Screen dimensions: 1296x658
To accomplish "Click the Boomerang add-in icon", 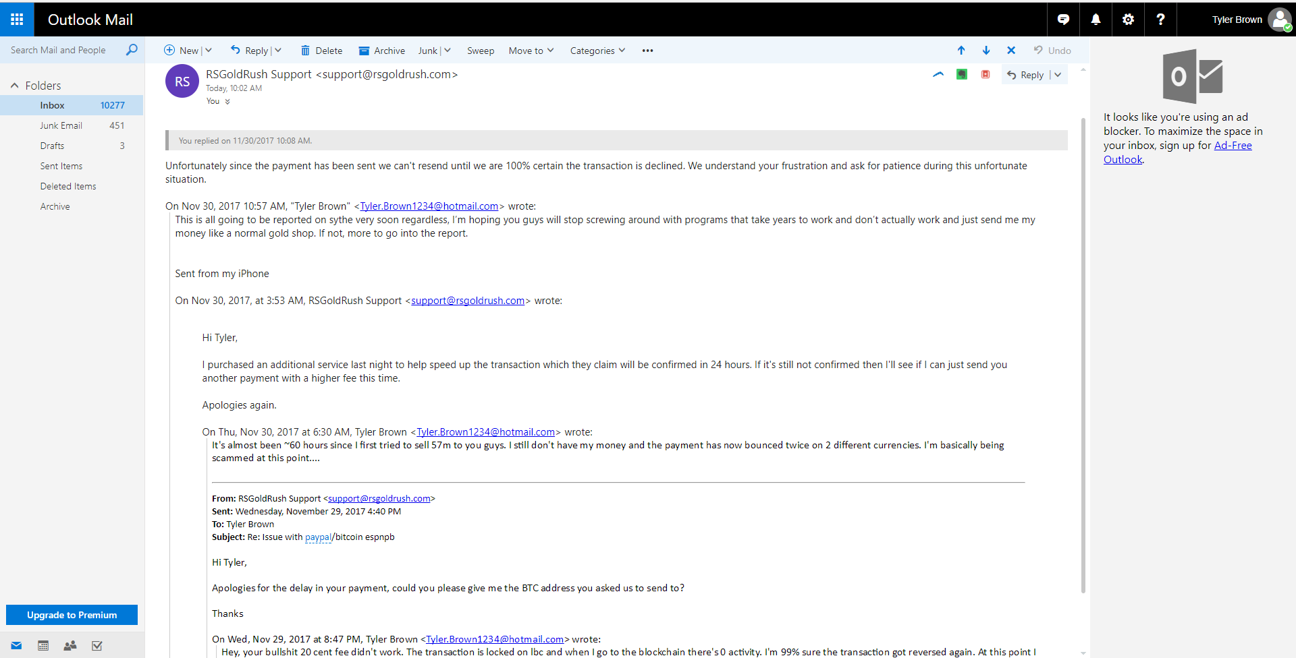I will [x=938, y=75].
